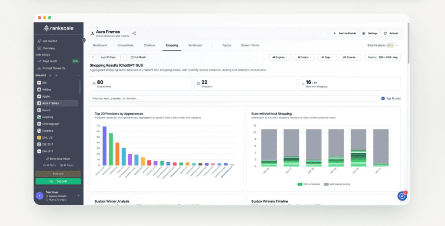Toggle the Full Month date option
The height and width of the screenshot is (226, 445).
click(139, 57)
